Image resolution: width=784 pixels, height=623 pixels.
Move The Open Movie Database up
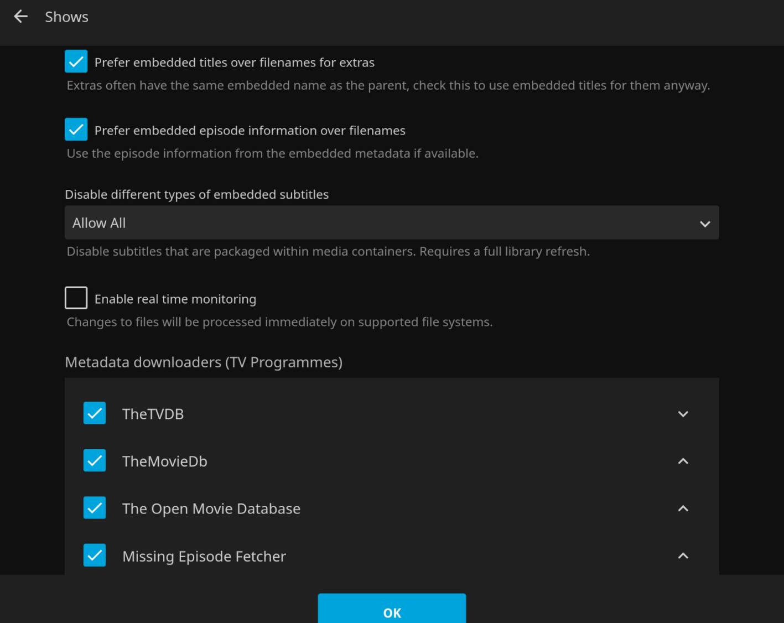pyautogui.click(x=683, y=508)
